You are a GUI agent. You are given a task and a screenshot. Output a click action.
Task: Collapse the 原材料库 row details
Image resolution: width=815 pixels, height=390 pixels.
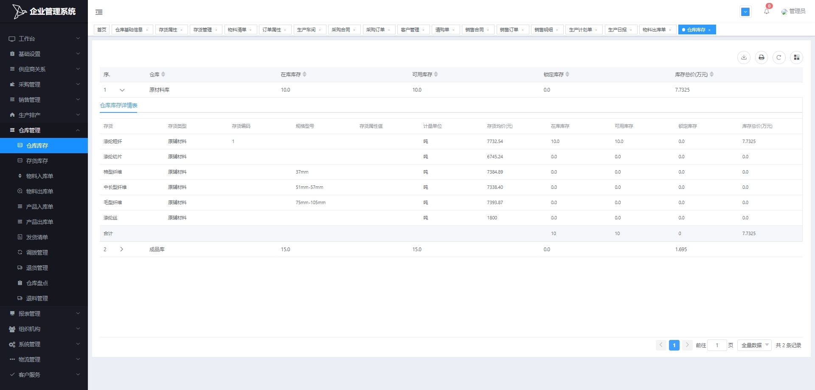(122, 90)
